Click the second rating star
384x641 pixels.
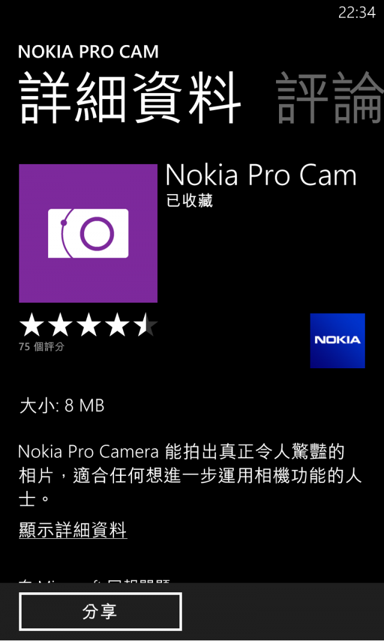coord(60,327)
